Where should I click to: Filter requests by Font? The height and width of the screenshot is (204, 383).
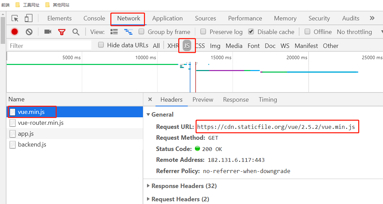coord(254,46)
